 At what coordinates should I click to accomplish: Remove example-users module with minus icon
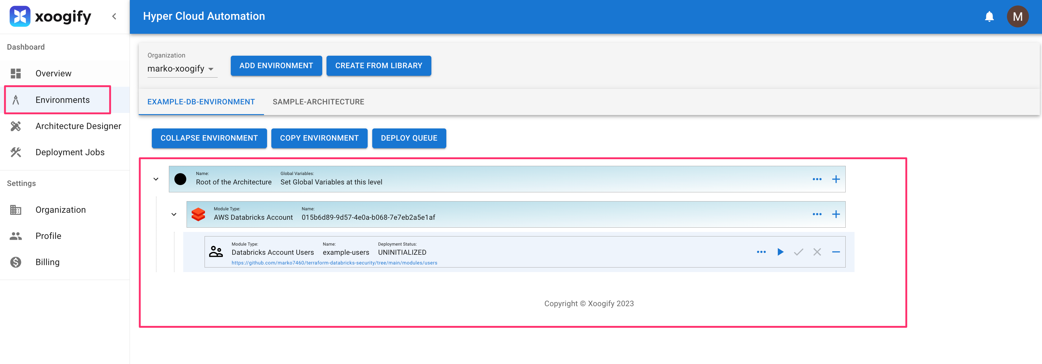(x=836, y=252)
